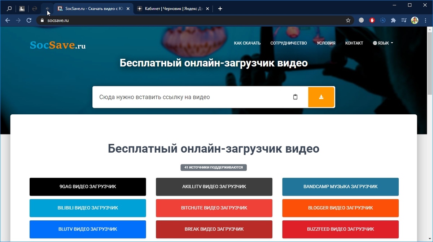Click the 41 ИСТОЧНИКИ ПОДДЕРЖИВАЮТСЯ badge
Image resolution: width=433 pixels, height=242 pixels.
(214, 167)
